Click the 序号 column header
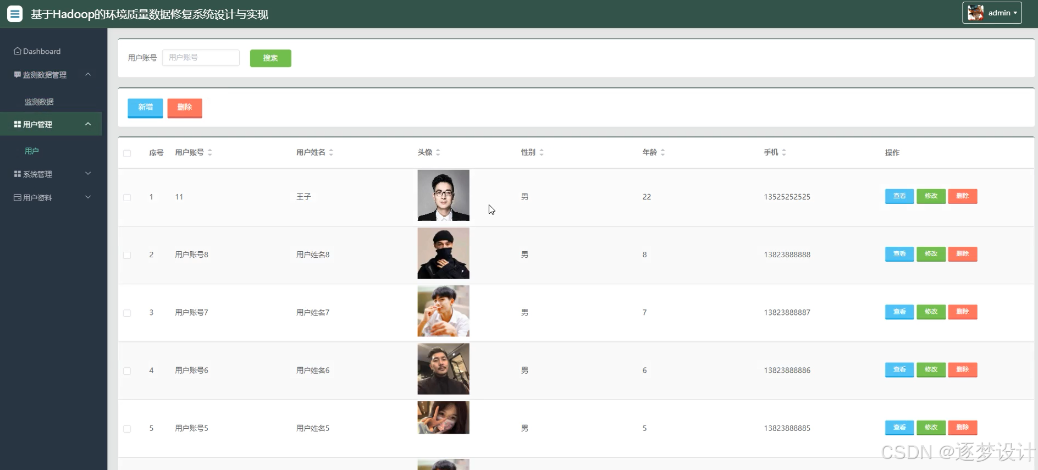 (156, 153)
